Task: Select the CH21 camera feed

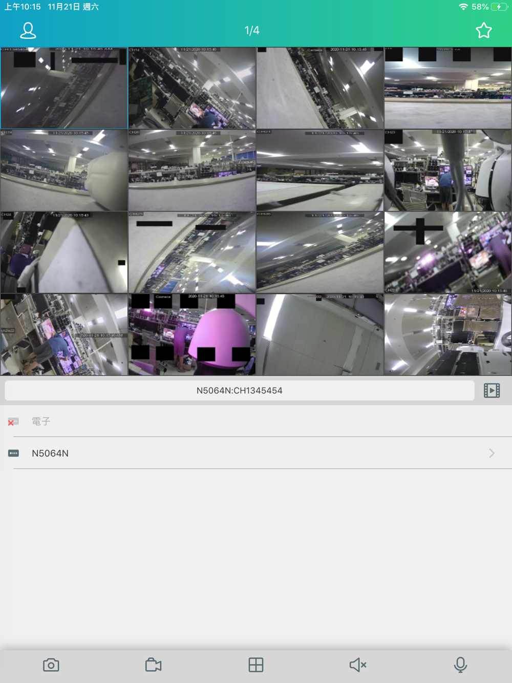Action: [x=320, y=170]
